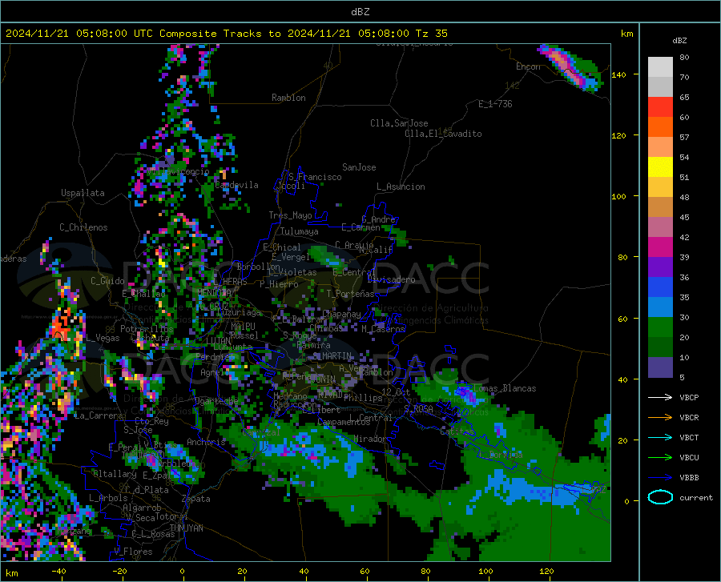Screen dimensions: 721x582
Task: Click the 120 km mark on horizontal axis
Action: coord(546,571)
